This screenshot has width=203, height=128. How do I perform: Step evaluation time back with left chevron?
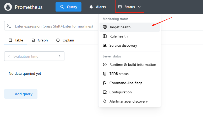(x=9, y=56)
